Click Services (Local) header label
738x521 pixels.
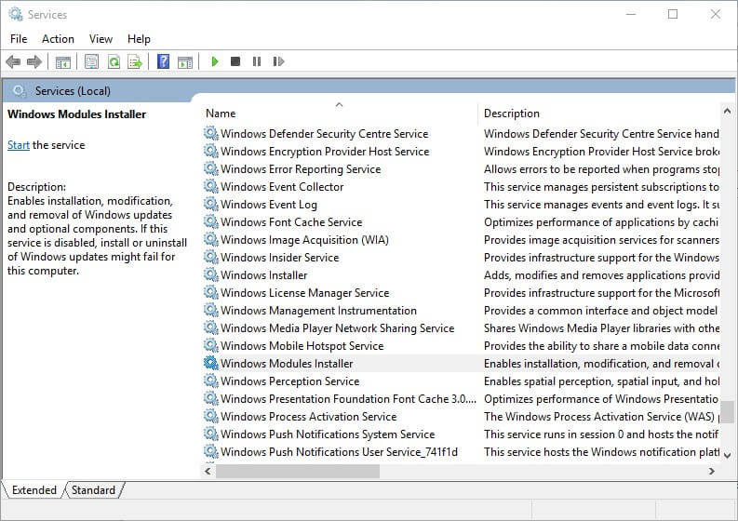pos(73,91)
